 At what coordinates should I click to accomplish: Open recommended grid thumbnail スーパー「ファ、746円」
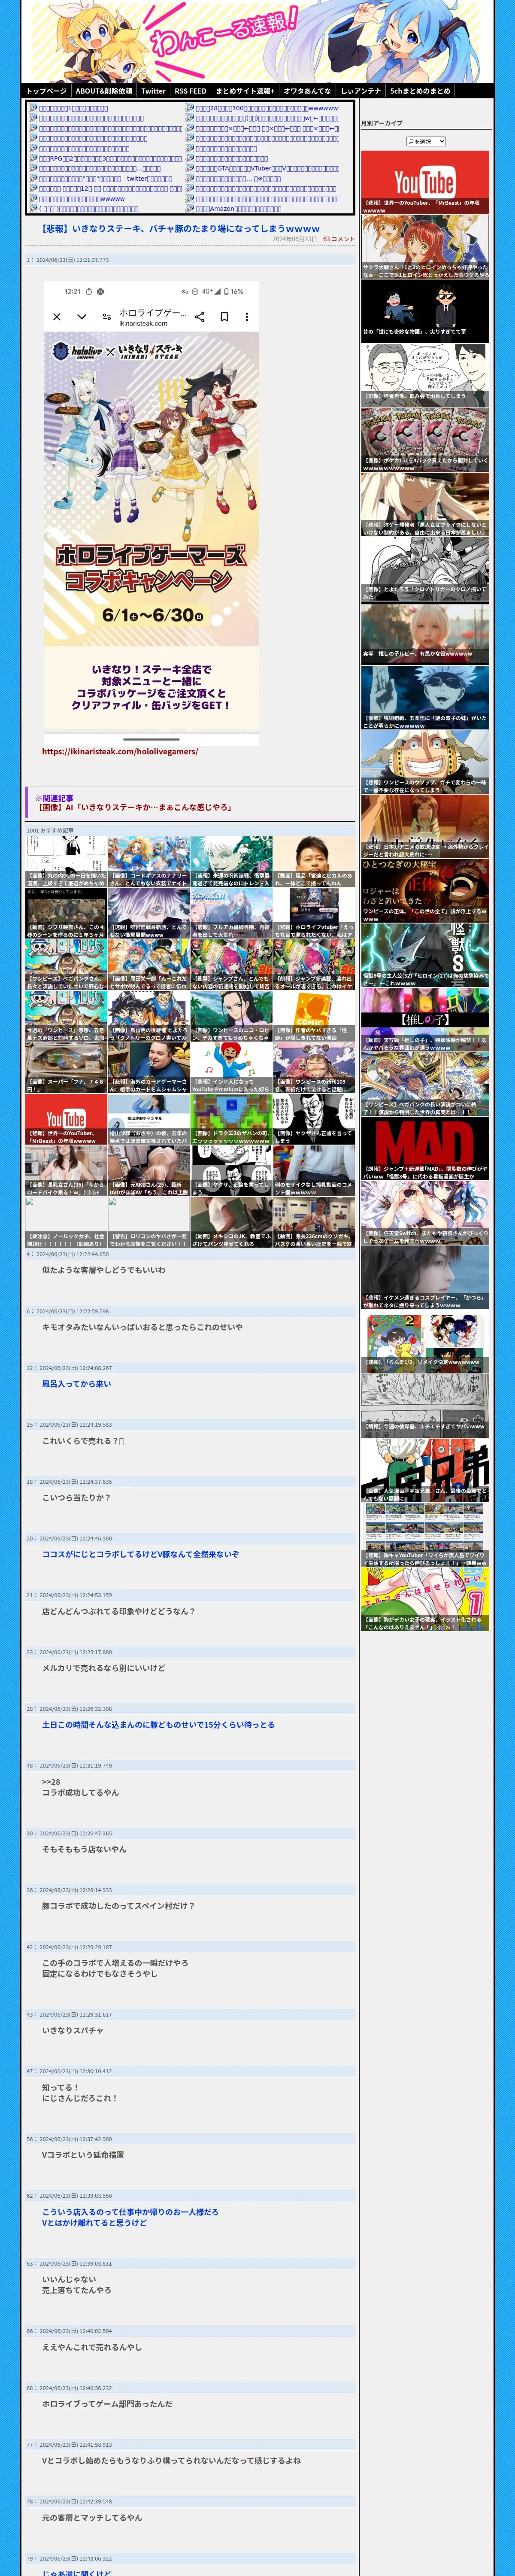click(66, 1068)
